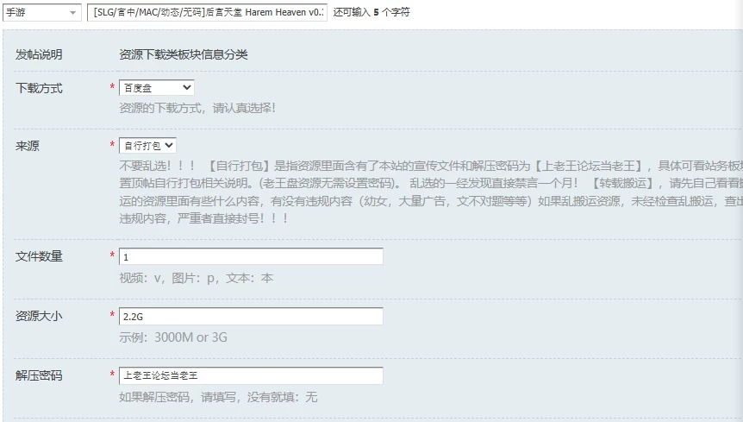
Task: Click the 来源 label
Action: point(27,146)
